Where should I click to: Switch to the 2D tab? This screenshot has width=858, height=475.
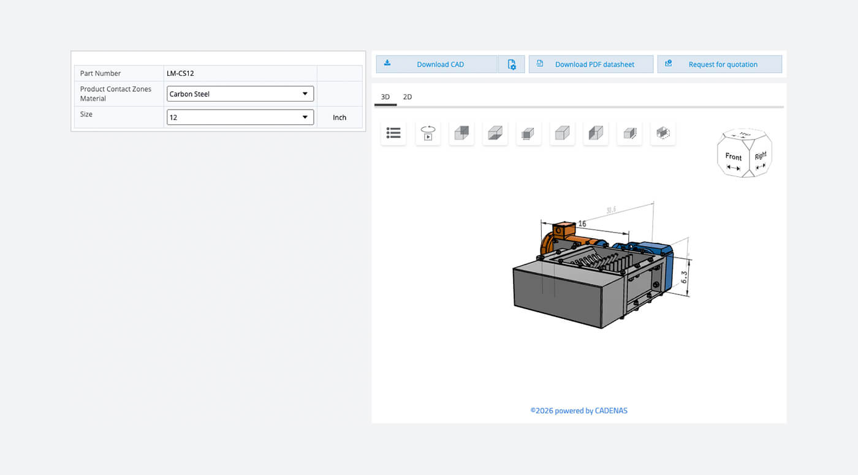[408, 97]
